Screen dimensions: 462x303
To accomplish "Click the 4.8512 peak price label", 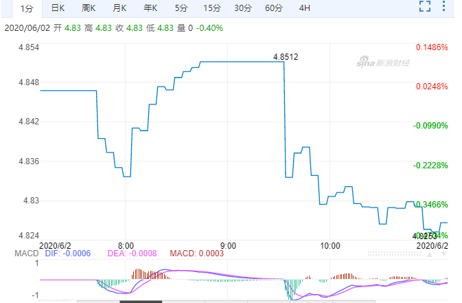I will [x=286, y=57].
